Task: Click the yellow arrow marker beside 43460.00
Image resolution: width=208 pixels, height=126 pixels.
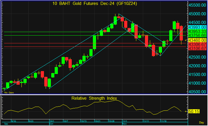Action: pos(186,40)
